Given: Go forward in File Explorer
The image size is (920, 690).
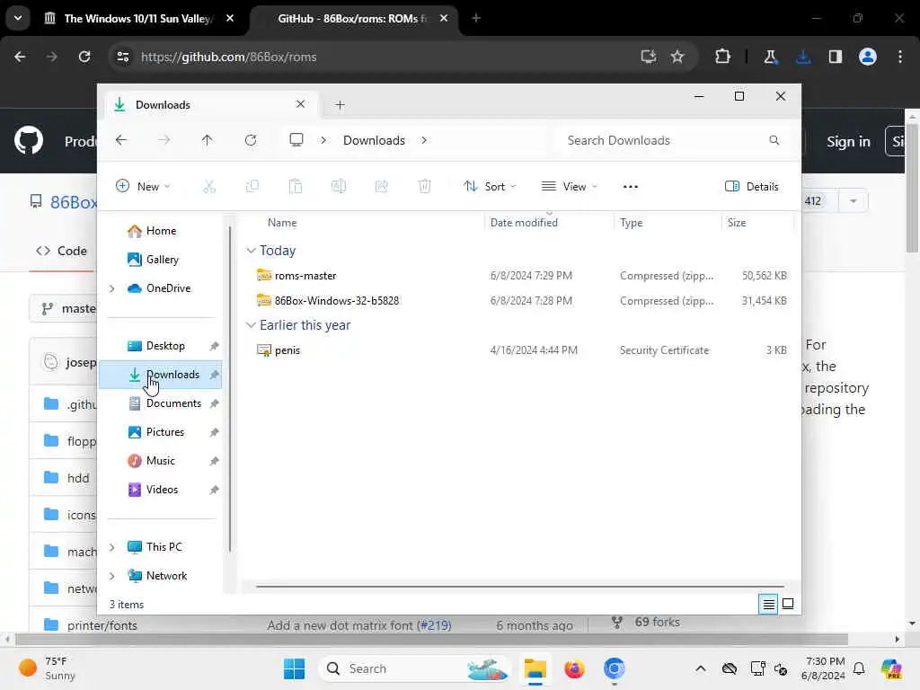Looking at the screenshot, I should (164, 140).
